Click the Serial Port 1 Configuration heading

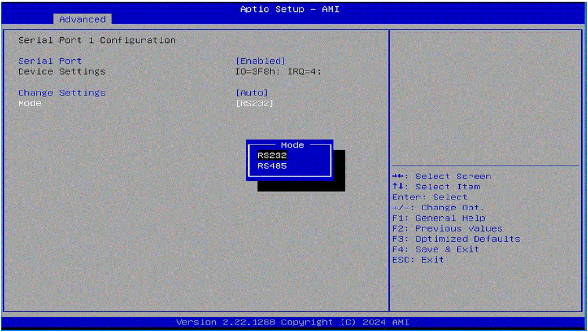(x=97, y=40)
